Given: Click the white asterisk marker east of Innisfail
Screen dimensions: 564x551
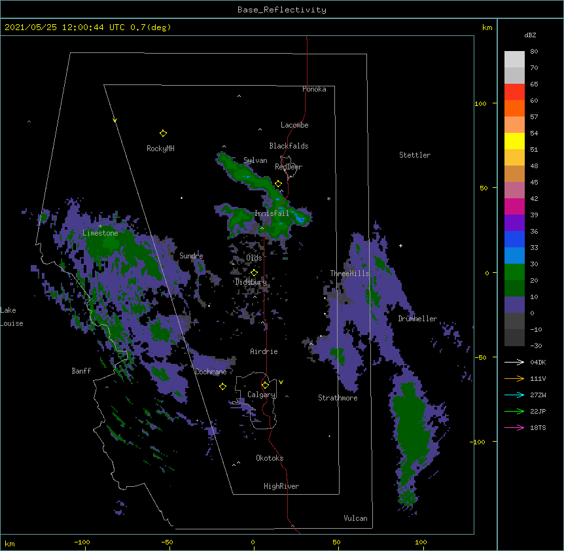Looking at the screenshot, I should pyautogui.click(x=328, y=198).
